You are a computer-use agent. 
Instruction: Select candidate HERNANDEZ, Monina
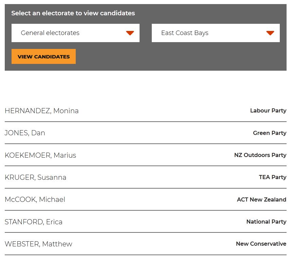click(42, 111)
